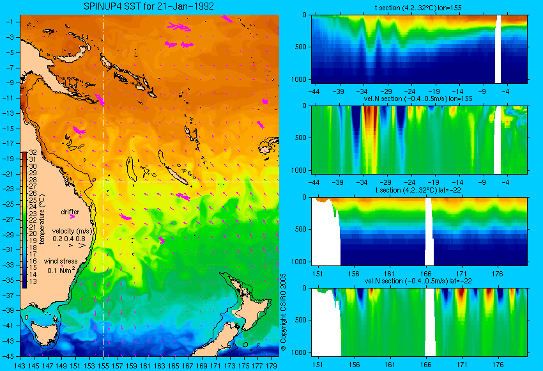
Task: Click the vertical temperature color bar
Action: (24, 220)
